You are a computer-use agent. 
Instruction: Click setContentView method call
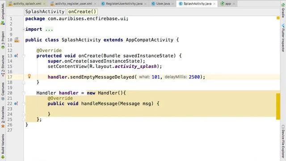point(67,66)
